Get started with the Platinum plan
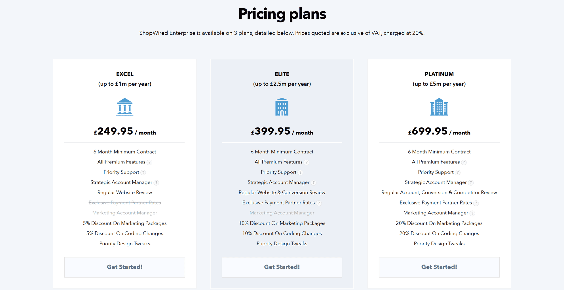The image size is (564, 290). [439, 267]
